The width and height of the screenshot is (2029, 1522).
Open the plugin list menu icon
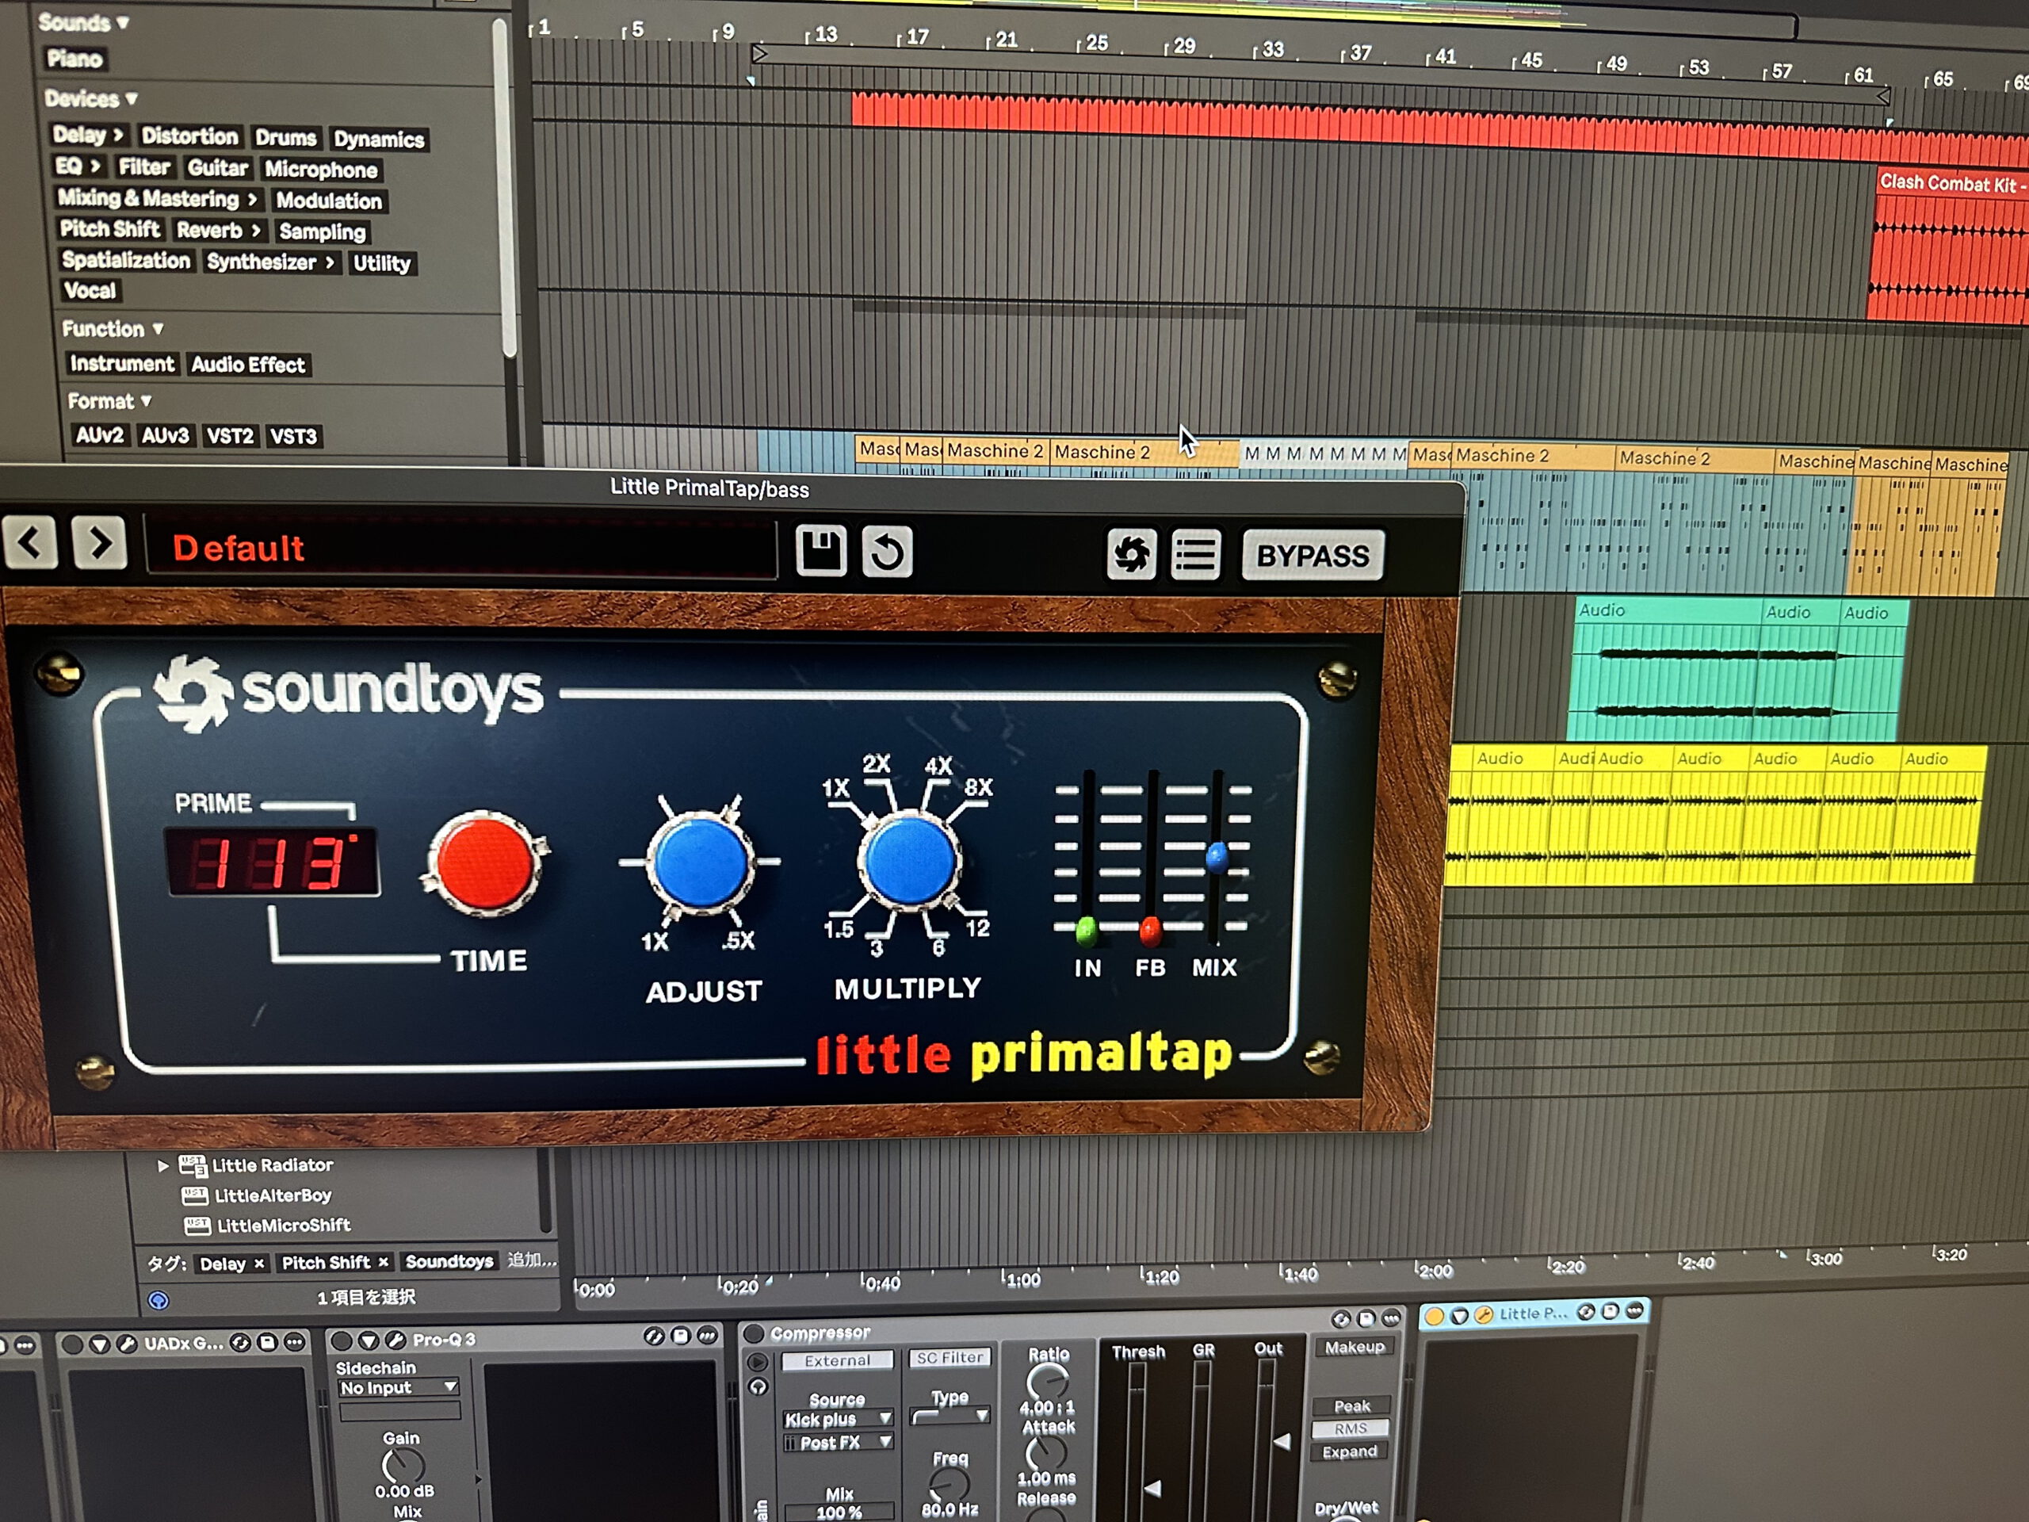(x=1195, y=555)
